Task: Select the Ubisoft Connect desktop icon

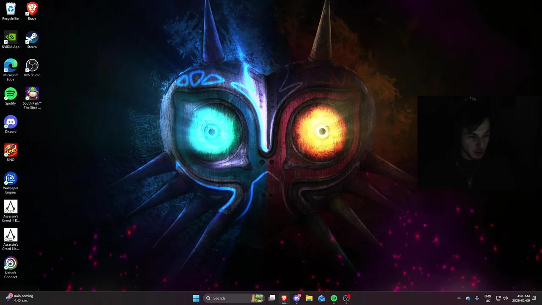Action: coord(11,268)
